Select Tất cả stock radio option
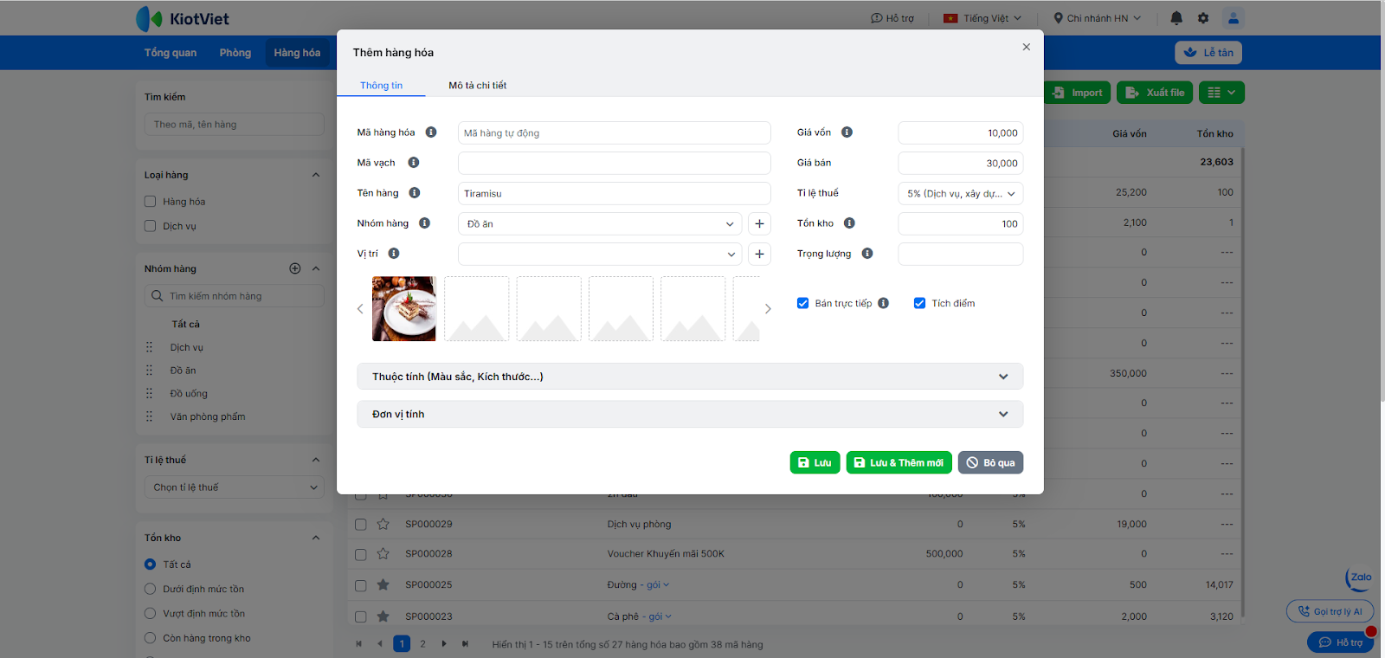Viewport: 1385px width, 658px height. click(150, 564)
